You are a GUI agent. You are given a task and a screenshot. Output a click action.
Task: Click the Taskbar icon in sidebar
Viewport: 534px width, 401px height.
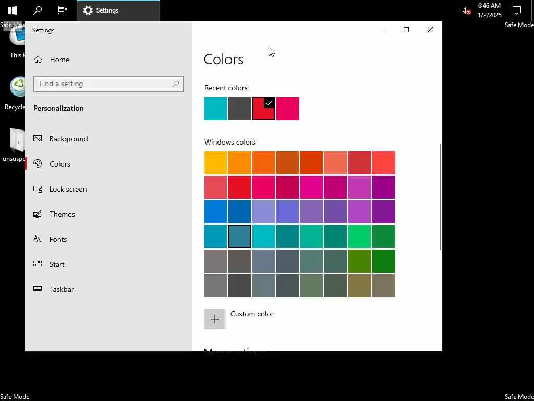tap(38, 289)
